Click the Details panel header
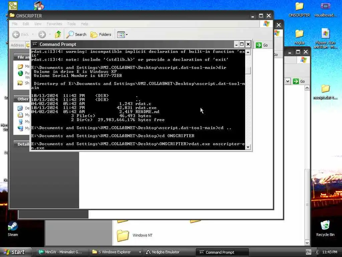 pos(21,144)
